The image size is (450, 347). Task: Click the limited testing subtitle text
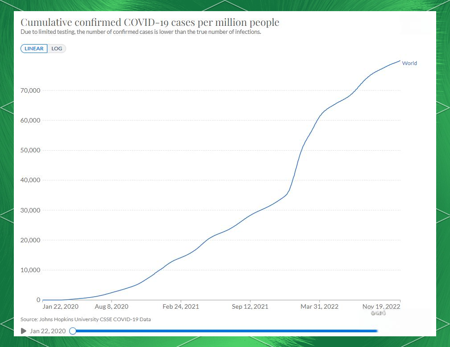point(141,33)
